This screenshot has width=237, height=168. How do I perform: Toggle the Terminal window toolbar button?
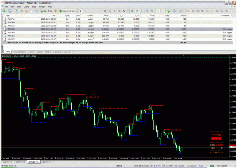(x=31, y=11)
